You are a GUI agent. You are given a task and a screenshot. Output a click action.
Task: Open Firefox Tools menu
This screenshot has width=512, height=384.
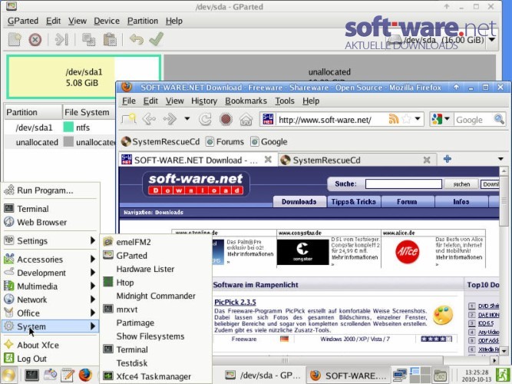[285, 101]
